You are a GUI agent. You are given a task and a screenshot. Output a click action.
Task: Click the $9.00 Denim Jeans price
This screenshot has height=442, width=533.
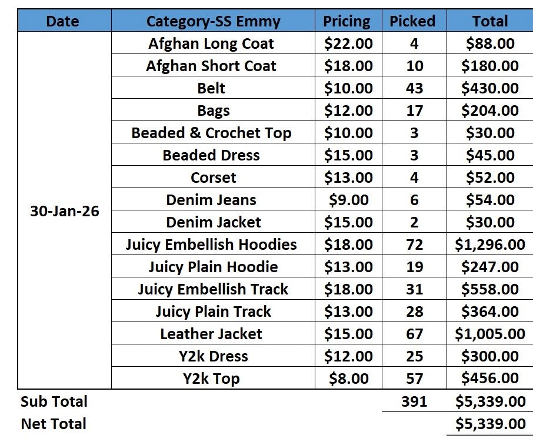tap(348, 199)
